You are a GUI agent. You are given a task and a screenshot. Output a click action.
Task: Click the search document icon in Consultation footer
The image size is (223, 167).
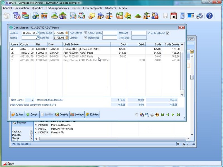[142, 115]
